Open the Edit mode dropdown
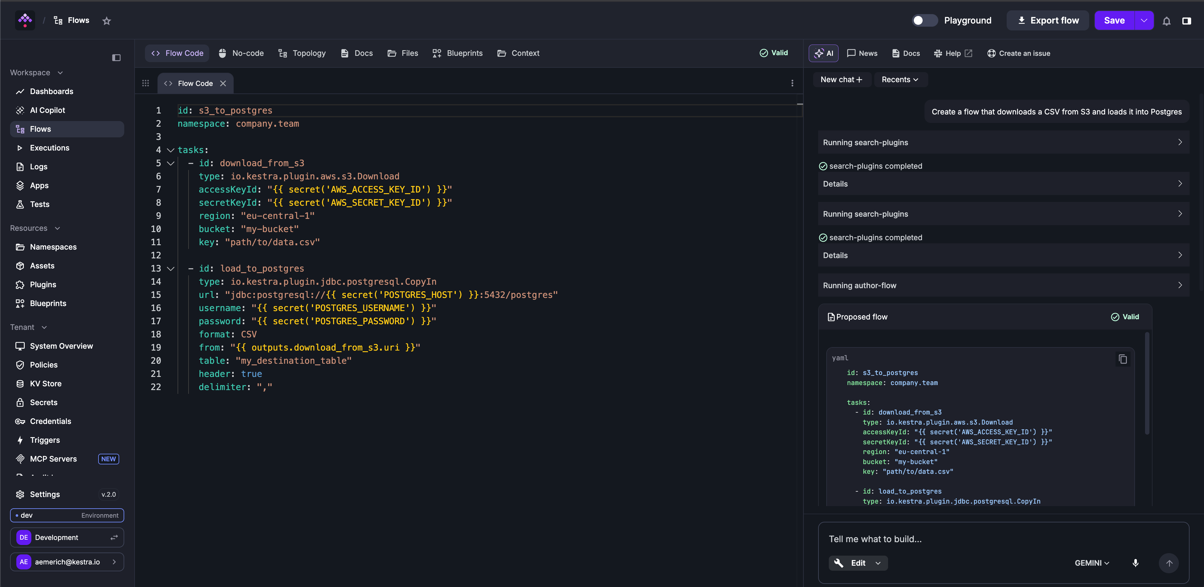 click(858, 563)
